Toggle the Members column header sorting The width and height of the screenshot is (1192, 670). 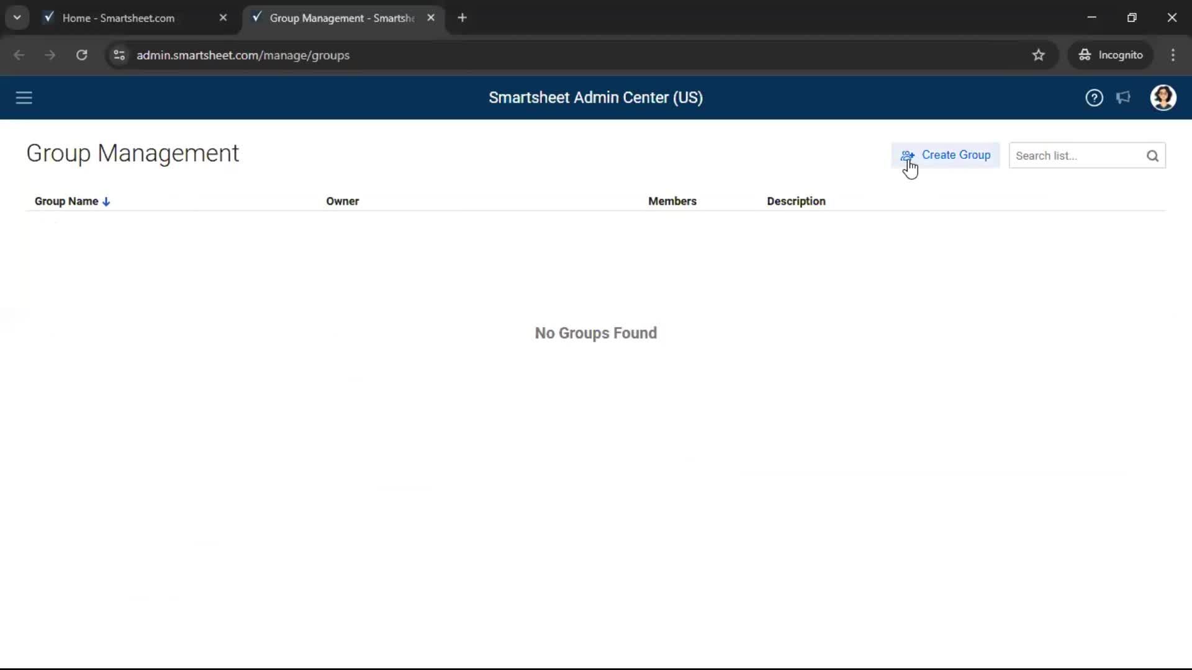pos(673,201)
